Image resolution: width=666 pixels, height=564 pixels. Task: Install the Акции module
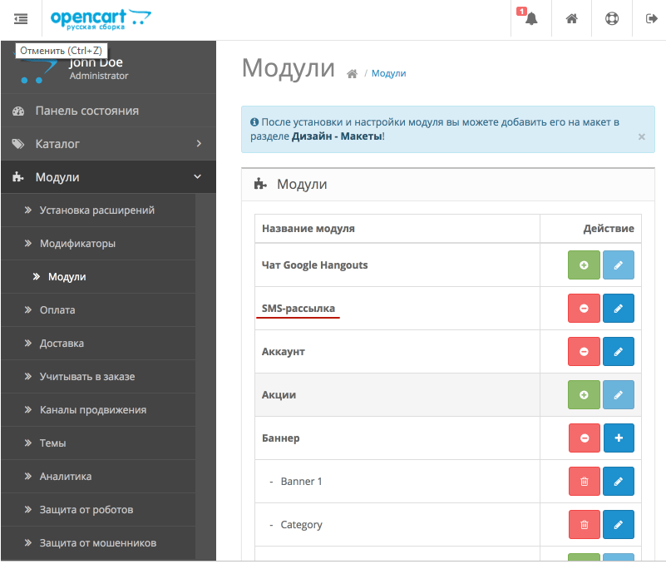click(x=584, y=395)
